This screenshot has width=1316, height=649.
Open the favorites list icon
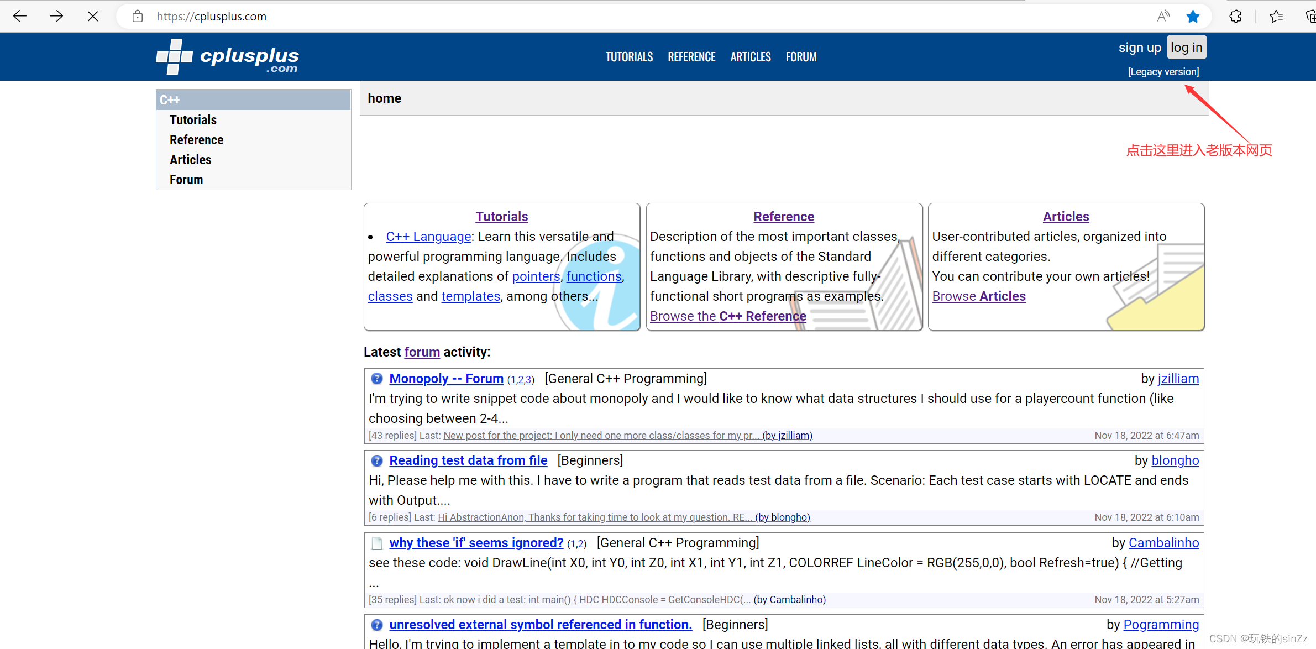1276,17
